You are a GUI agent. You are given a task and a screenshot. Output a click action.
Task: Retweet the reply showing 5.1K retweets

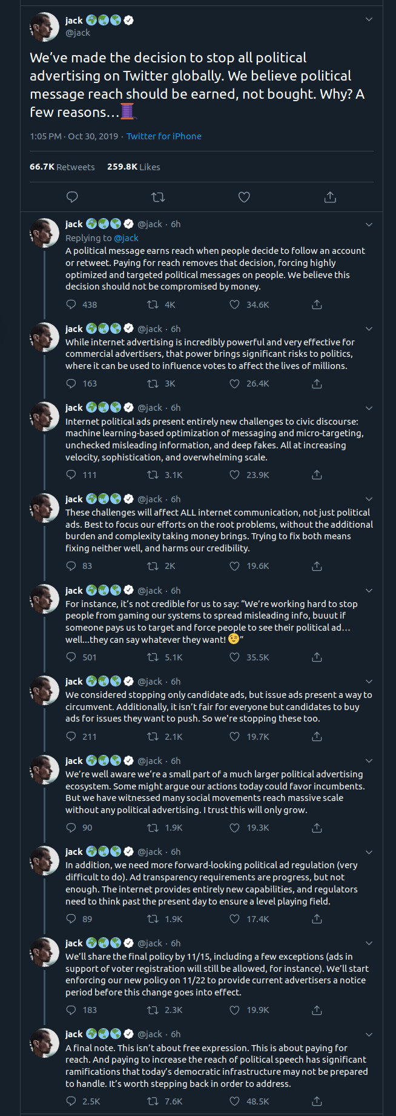coord(153,657)
